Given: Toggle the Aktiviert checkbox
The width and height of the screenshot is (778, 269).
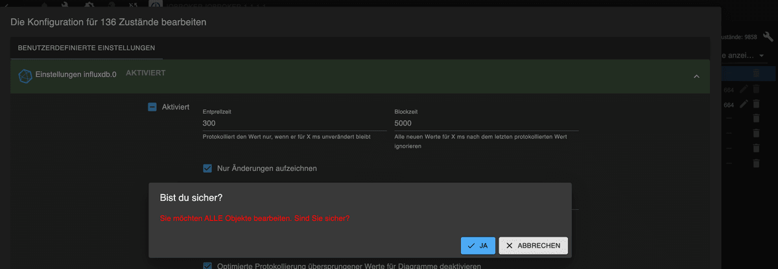Looking at the screenshot, I should click(152, 107).
